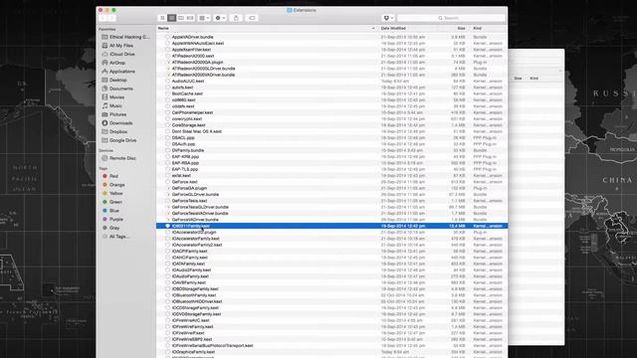Filter by the Red tag
The image size is (637, 358).
pyautogui.click(x=110, y=176)
